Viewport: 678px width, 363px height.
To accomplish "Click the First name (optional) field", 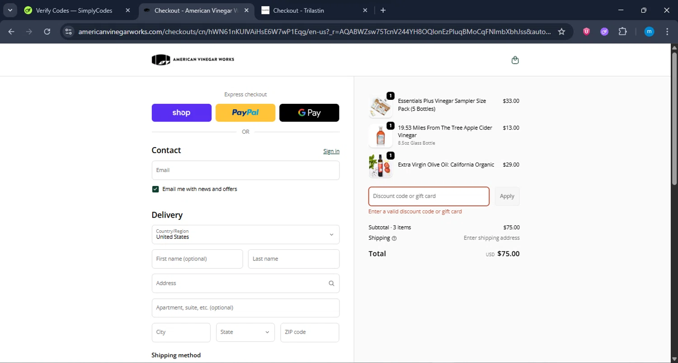I will pyautogui.click(x=197, y=259).
